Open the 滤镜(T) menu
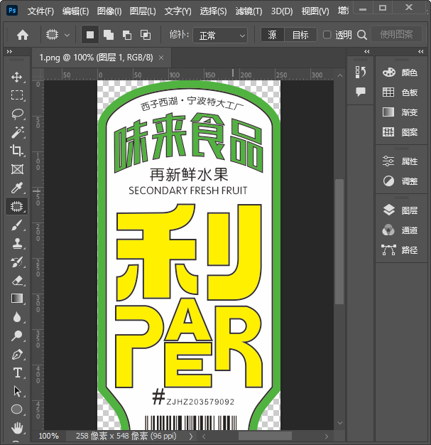 point(249,11)
